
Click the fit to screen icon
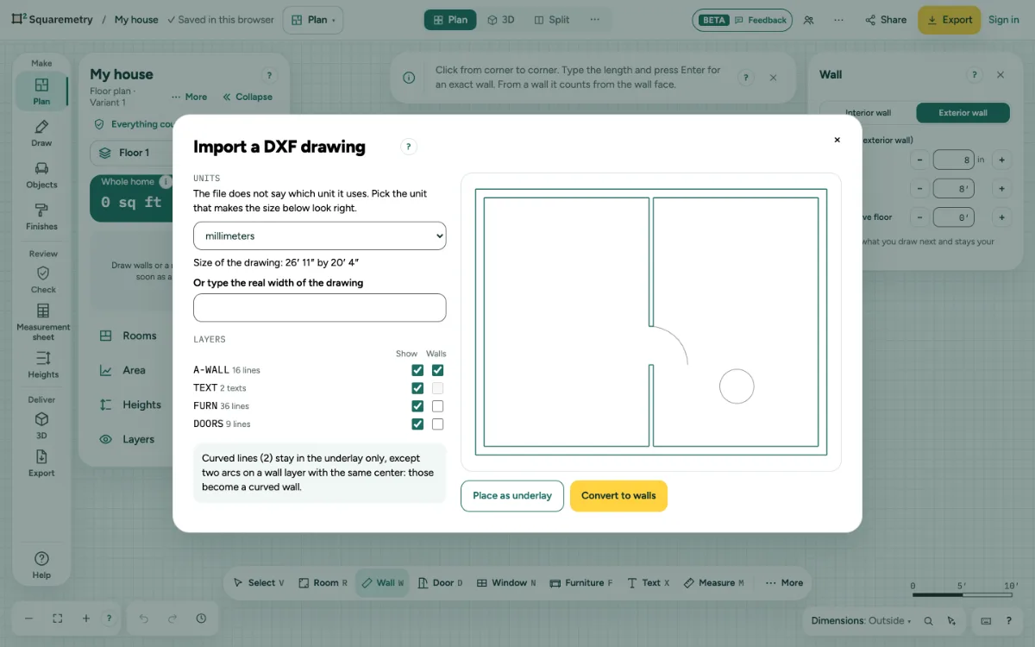(58, 619)
